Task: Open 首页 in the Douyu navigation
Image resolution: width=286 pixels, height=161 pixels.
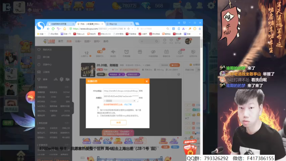Action: (x=60, y=42)
